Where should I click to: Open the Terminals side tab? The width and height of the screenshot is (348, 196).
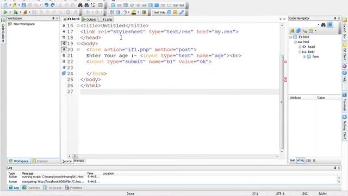pyautogui.click(x=345, y=102)
